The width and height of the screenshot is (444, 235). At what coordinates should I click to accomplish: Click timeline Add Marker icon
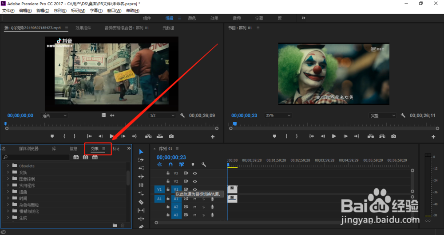click(193, 165)
